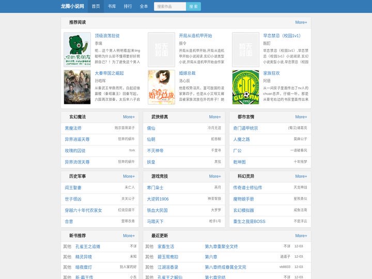Open the novel 合意

[69, 222]
